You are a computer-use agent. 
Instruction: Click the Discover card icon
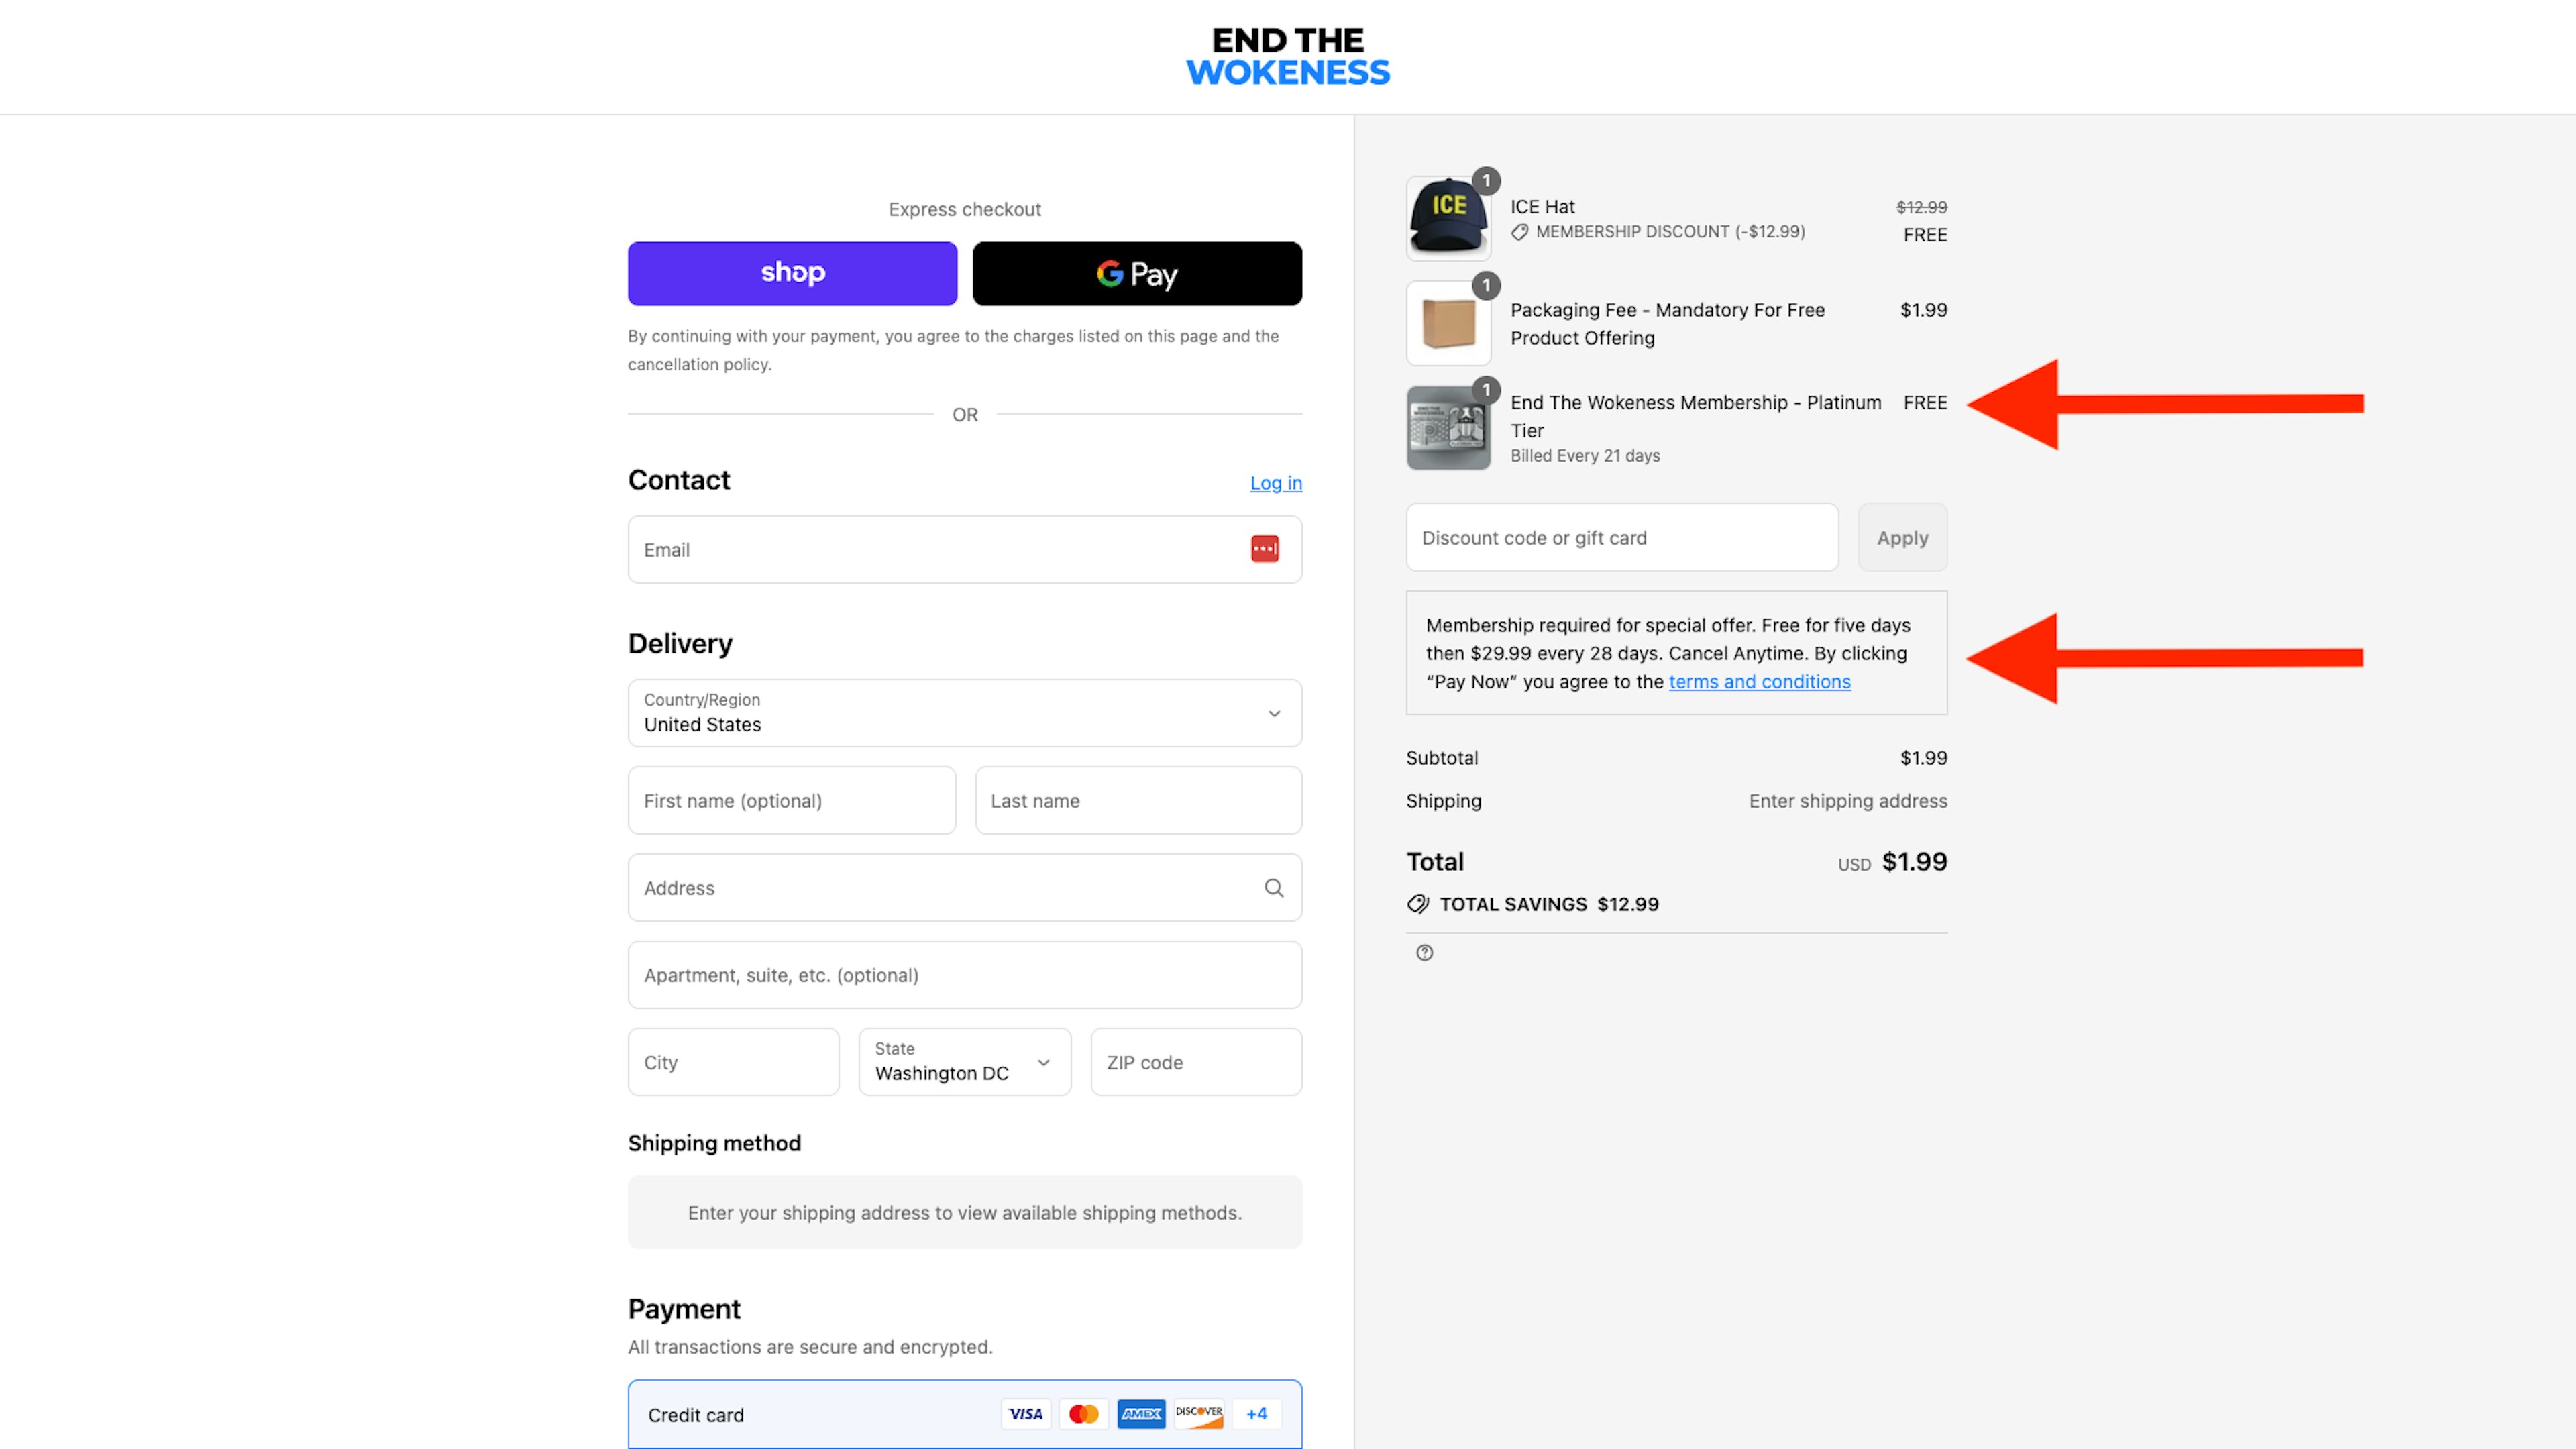tap(1198, 1414)
